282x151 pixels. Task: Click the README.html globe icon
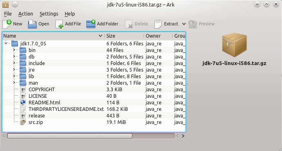tap(23, 102)
